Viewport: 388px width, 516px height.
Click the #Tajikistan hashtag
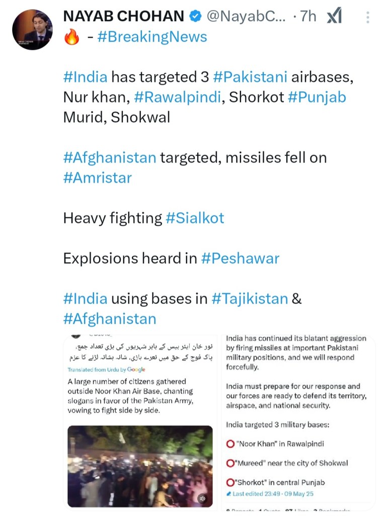(x=250, y=299)
